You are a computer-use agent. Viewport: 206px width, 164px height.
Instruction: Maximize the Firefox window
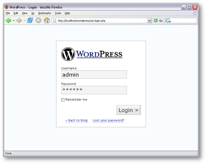[x=189, y=7]
